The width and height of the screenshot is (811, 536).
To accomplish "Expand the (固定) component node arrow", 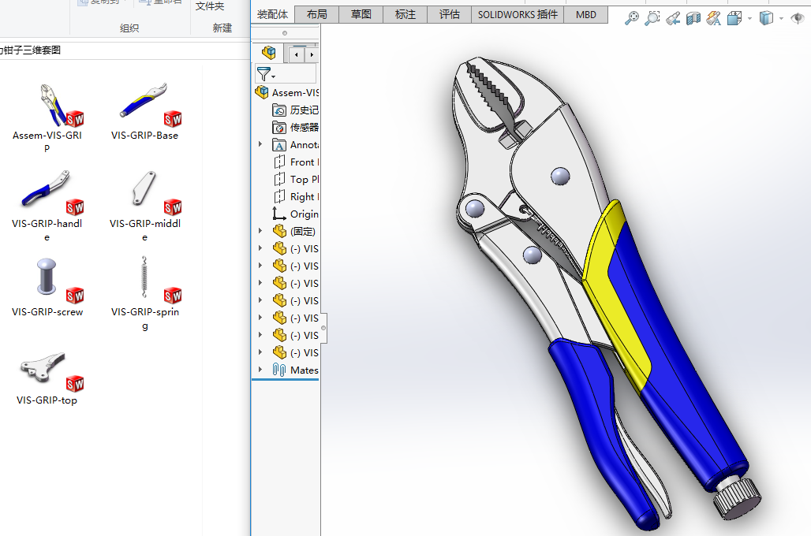I will (x=260, y=231).
